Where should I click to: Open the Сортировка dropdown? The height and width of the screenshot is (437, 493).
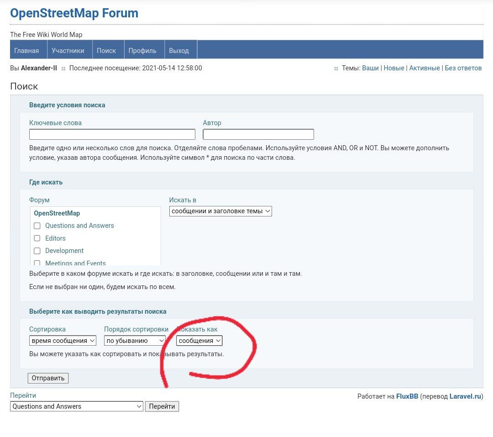tap(63, 341)
